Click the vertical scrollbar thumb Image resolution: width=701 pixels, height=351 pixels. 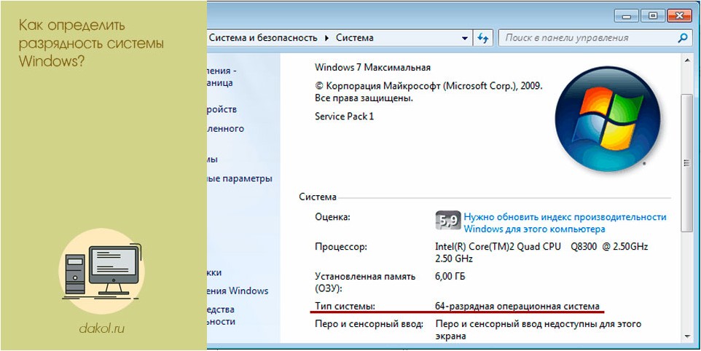coord(686,163)
